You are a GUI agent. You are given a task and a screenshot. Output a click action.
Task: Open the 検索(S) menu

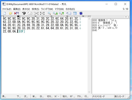tap(36, 9)
